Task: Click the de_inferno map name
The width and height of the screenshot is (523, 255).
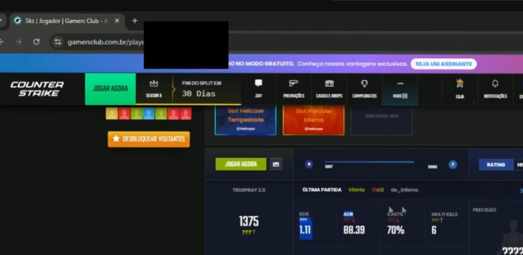Action: tap(404, 190)
